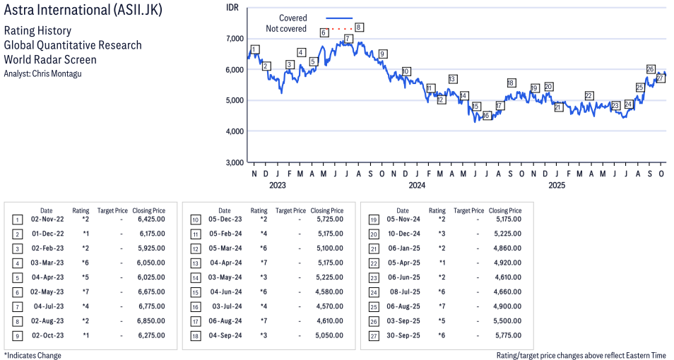This screenshot has width=674, height=360.
Task: Click the blue Covered legend line
Action: (x=338, y=18)
